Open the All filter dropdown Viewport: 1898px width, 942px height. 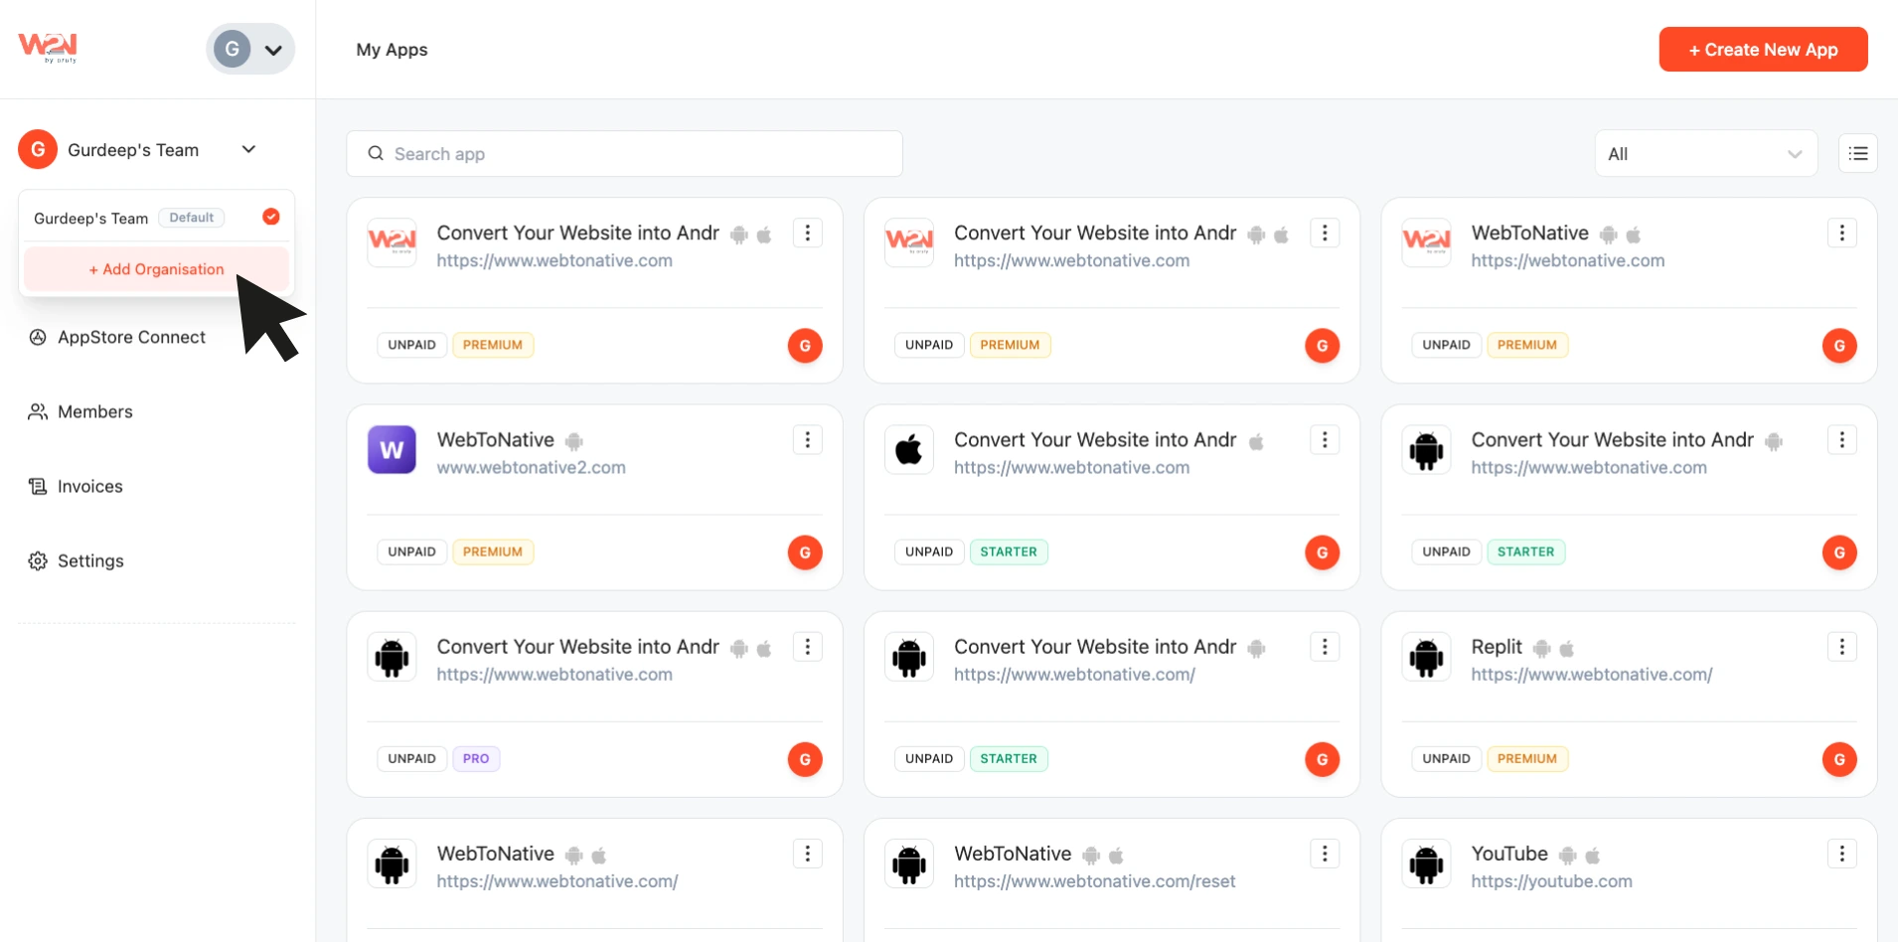coord(1705,154)
